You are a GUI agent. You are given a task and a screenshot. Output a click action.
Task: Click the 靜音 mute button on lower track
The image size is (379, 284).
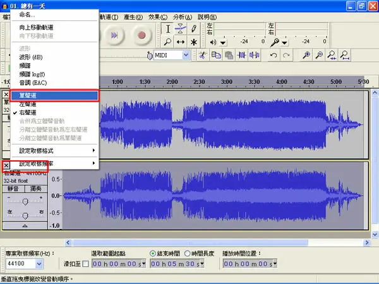(13, 189)
